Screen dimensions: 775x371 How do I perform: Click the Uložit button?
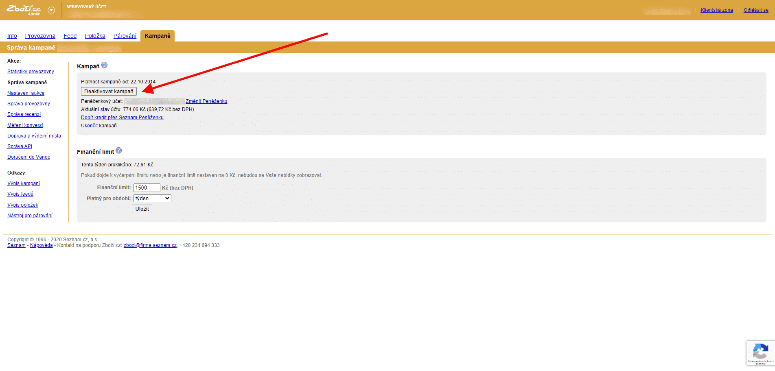click(x=142, y=209)
